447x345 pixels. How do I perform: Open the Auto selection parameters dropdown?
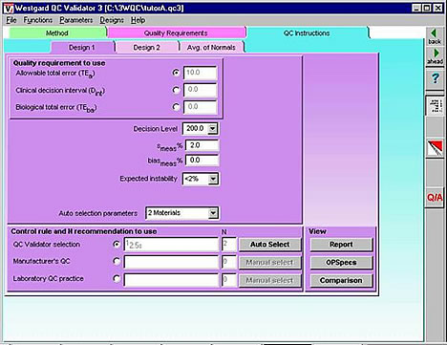(x=213, y=213)
